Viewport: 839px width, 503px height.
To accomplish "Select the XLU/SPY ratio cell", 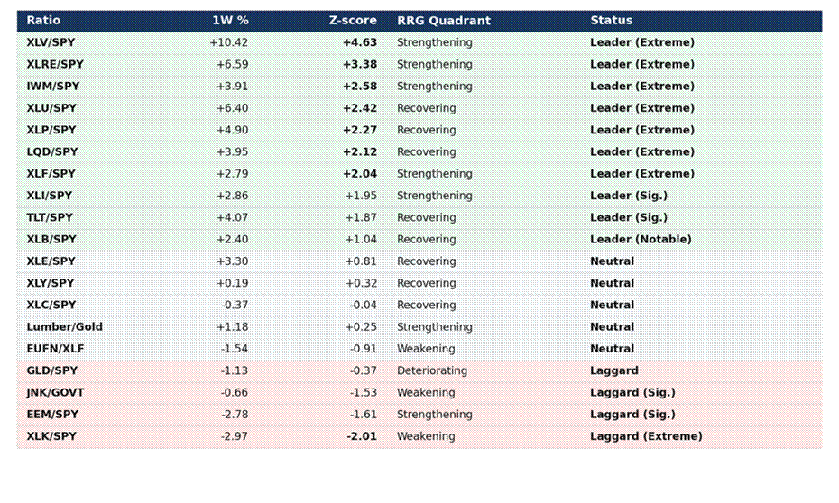I will click(51, 108).
